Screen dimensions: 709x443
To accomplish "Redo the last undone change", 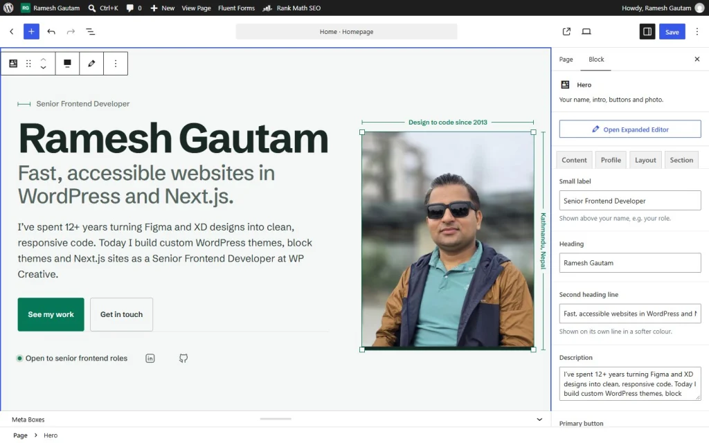I will (71, 31).
